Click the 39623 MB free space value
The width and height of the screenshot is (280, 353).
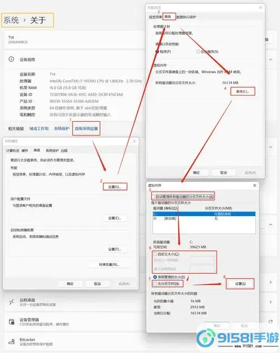click(198, 247)
